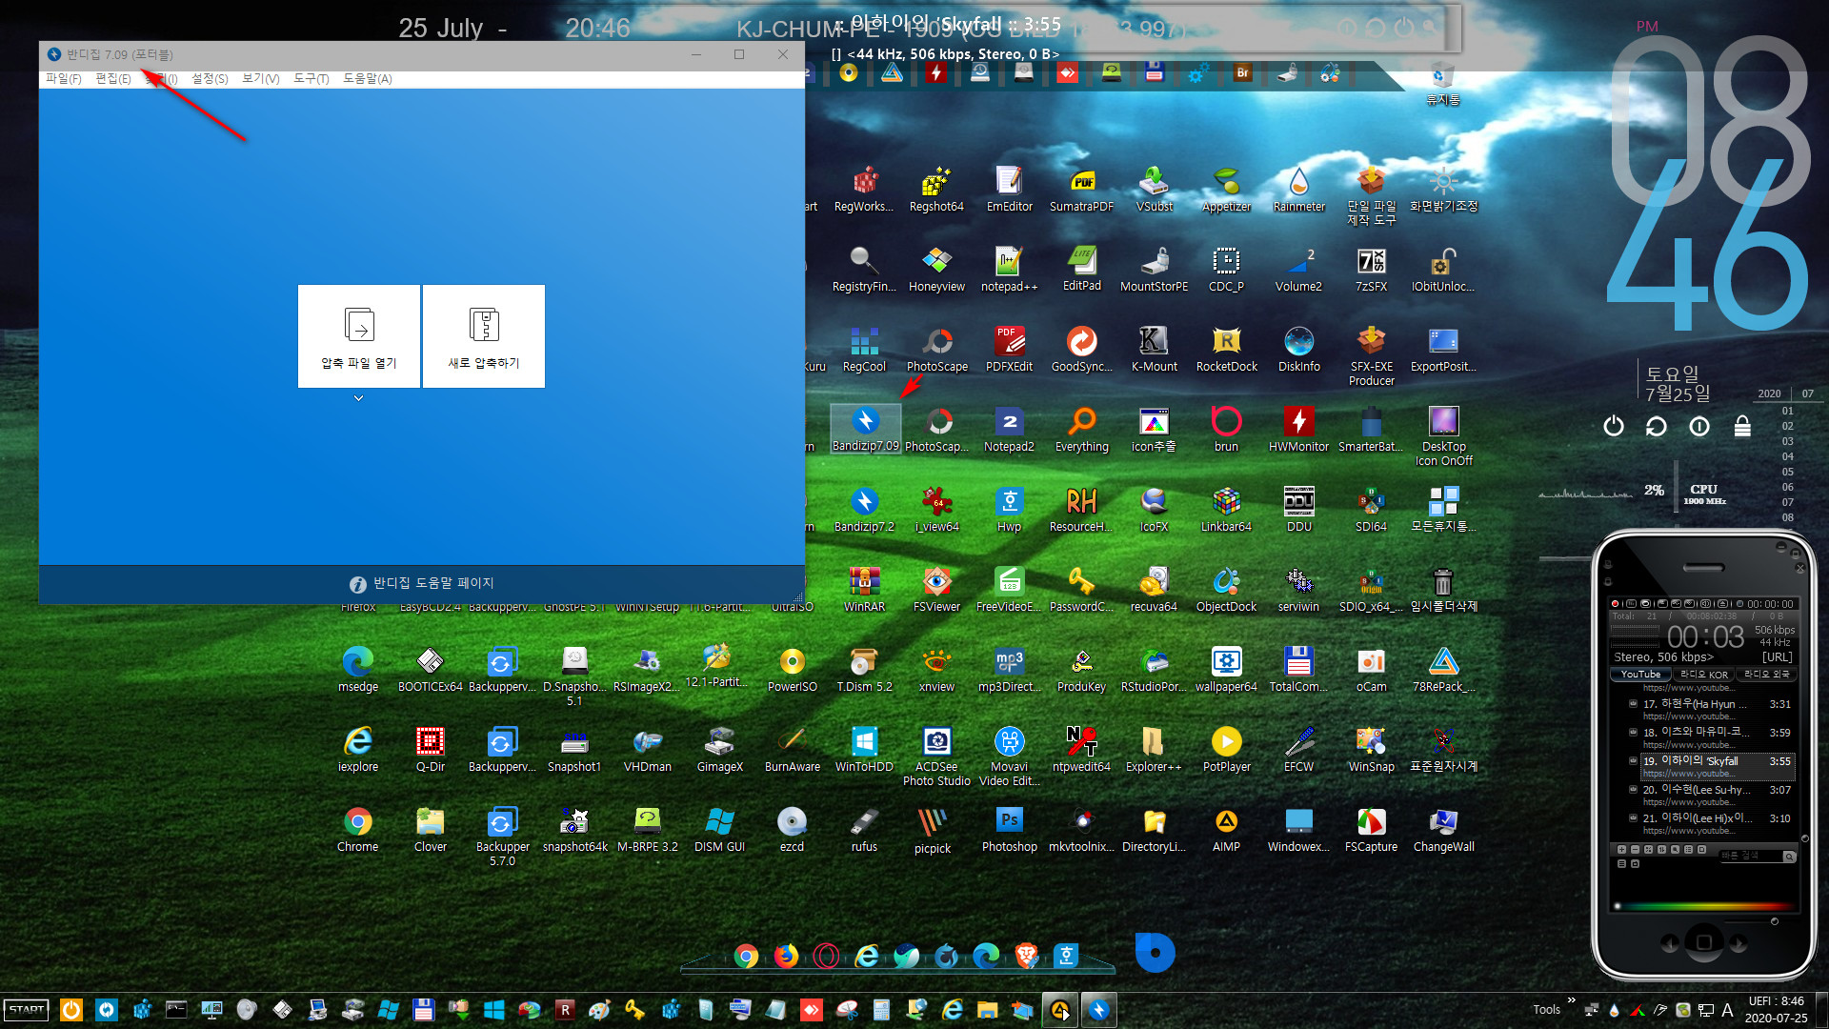
Task: Open the Chrome desktop icon
Action: pos(358,830)
